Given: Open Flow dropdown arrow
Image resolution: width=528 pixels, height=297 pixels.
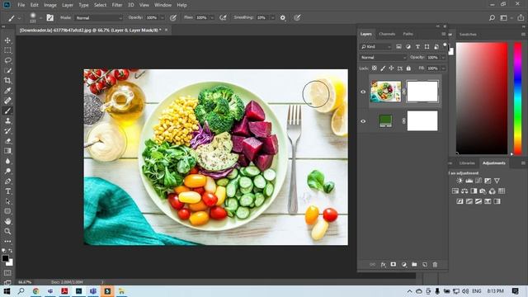Looking at the screenshot, I should (x=212, y=18).
